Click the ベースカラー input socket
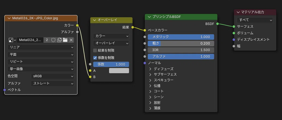 click(145, 30)
